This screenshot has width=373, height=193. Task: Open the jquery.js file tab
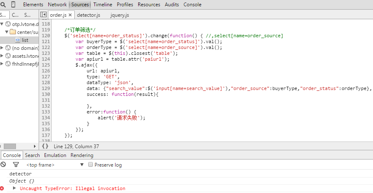coord(120,15)
